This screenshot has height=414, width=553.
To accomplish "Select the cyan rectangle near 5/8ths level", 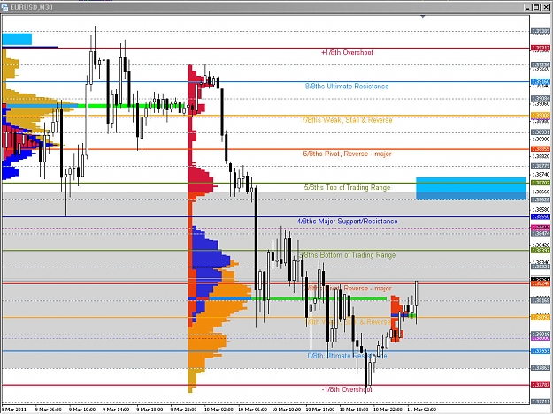I will point(472,189).
